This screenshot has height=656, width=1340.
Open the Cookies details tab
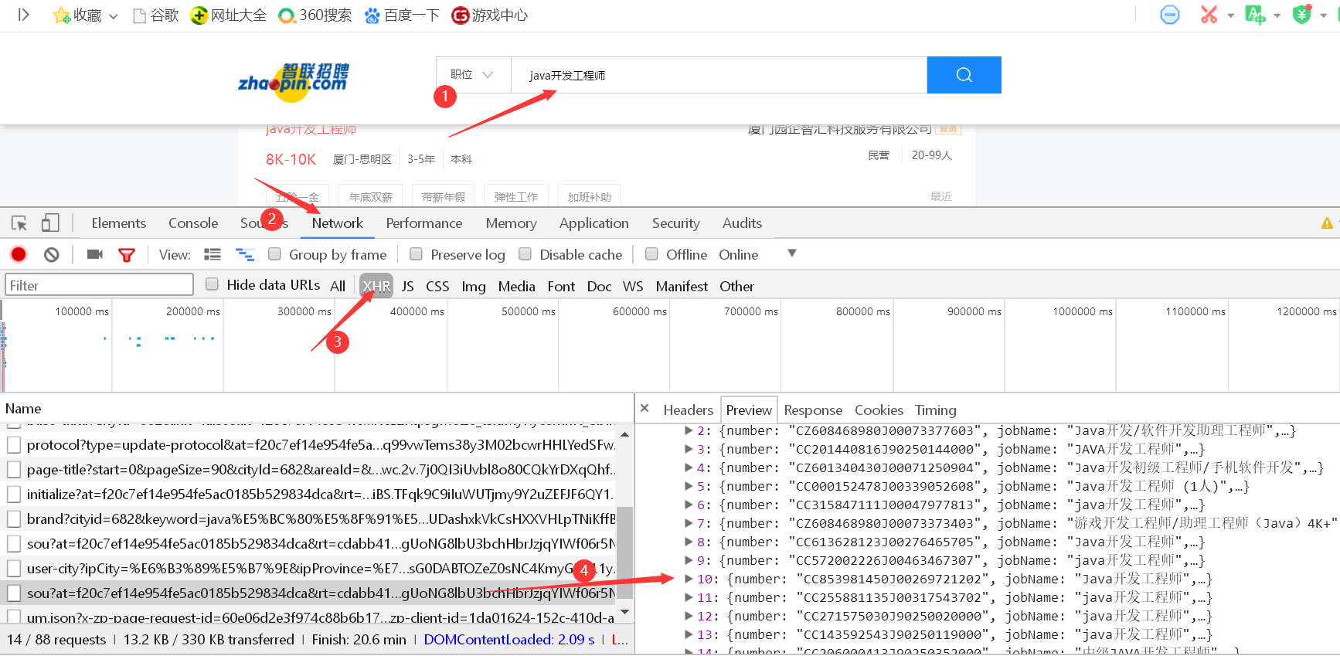(x=879, y=410)
